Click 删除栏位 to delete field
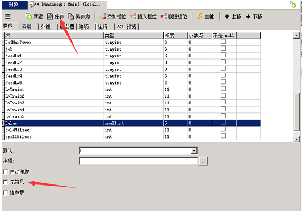 click(x=174, y=16)
